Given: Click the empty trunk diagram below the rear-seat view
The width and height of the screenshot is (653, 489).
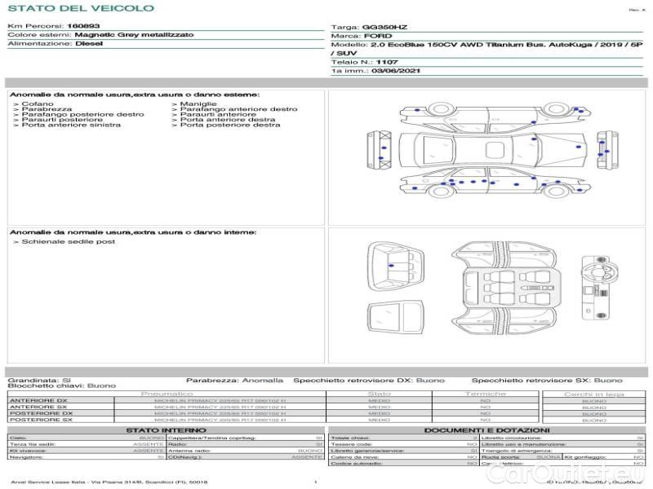Looking at the screenshot, I should click(395, 318).
